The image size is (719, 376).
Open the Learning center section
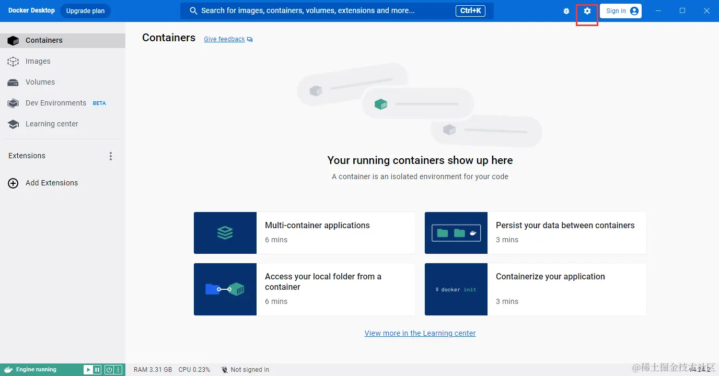[63, 124]
